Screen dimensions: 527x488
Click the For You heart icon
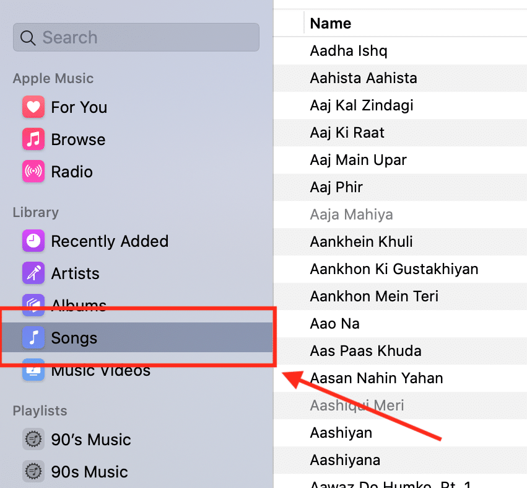coord(33,107)
